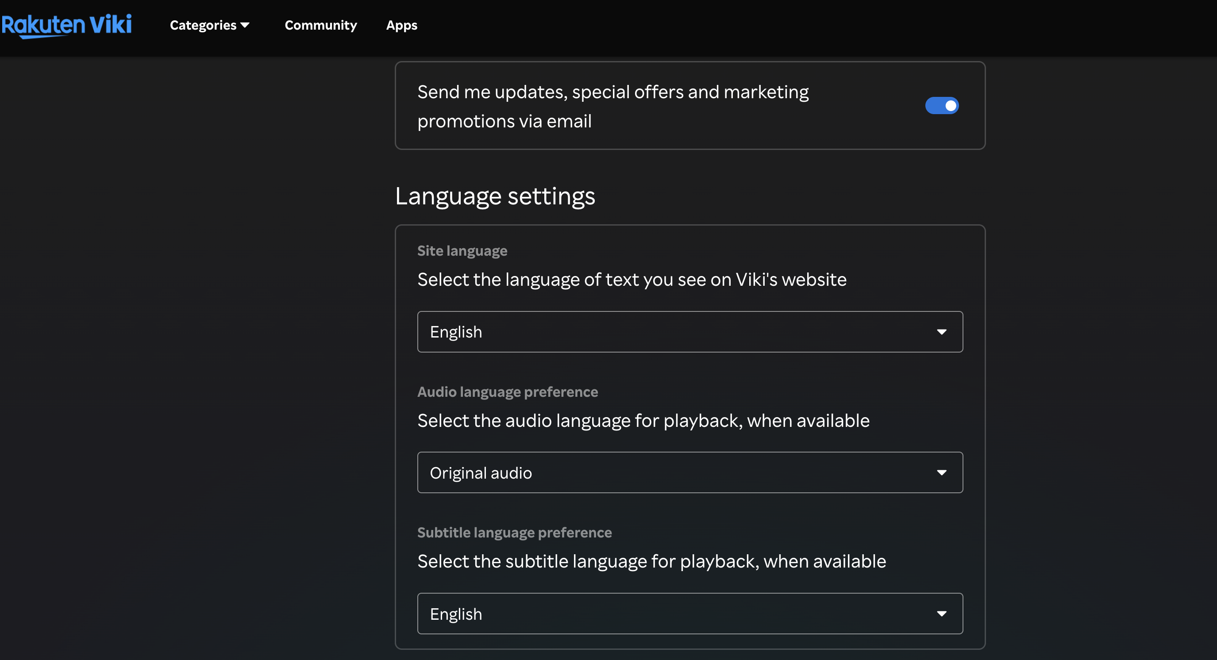This screenshot has width=1217, height=660.
Task: Toggle marketing promotions email switch
Action: point(942,105)
